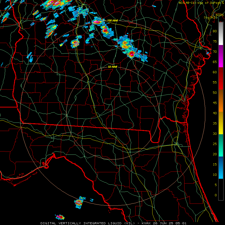The image size is (225, 225).
Task: Click the 50 NMI range ring label
Action: (112, 67)
